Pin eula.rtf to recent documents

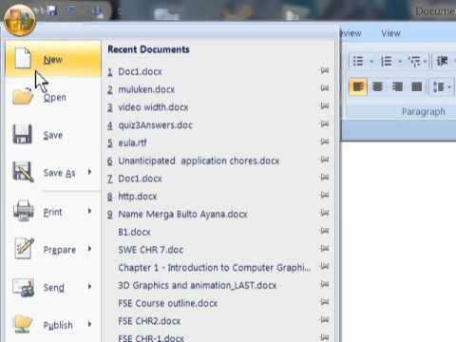click(325, 141)
